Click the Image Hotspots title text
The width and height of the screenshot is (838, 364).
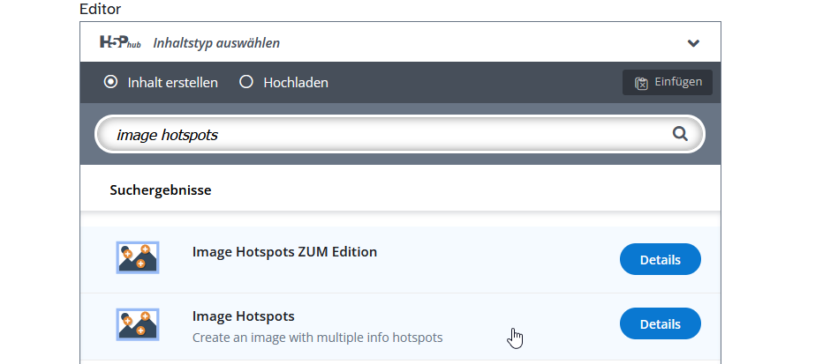244,316
